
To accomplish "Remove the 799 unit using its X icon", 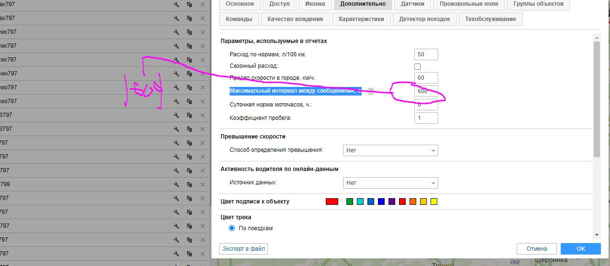I will pyautogui.click(x=202, y=184).
